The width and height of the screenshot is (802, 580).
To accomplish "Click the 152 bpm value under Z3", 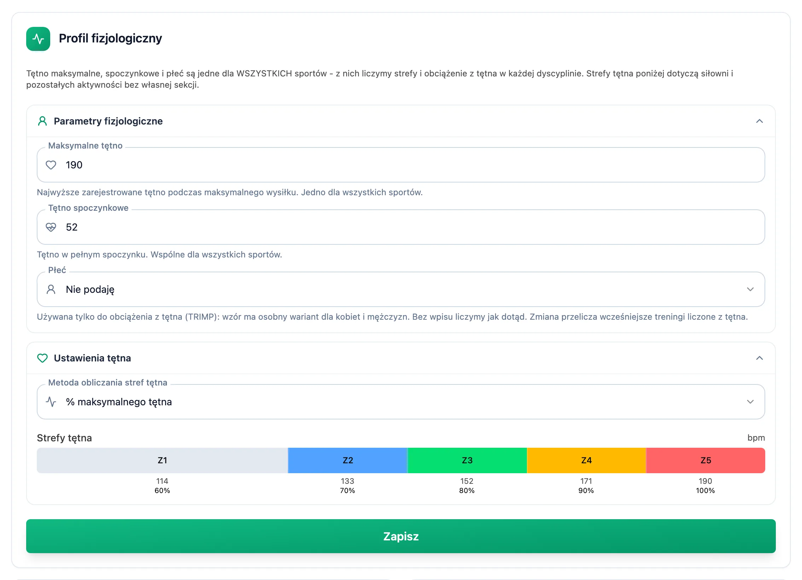I will point(467,481).
